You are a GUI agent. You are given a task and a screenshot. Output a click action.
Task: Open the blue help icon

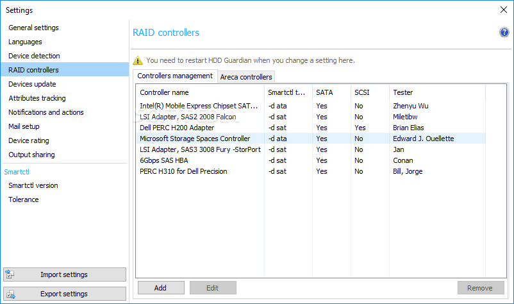tap(504, 32)
